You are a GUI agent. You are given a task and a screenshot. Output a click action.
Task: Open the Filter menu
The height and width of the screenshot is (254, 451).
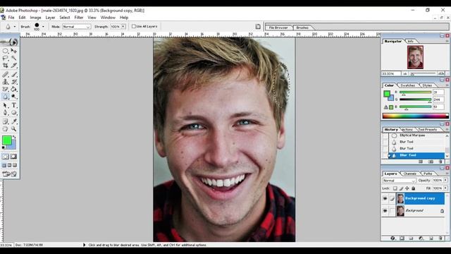(x=79, y=18)
